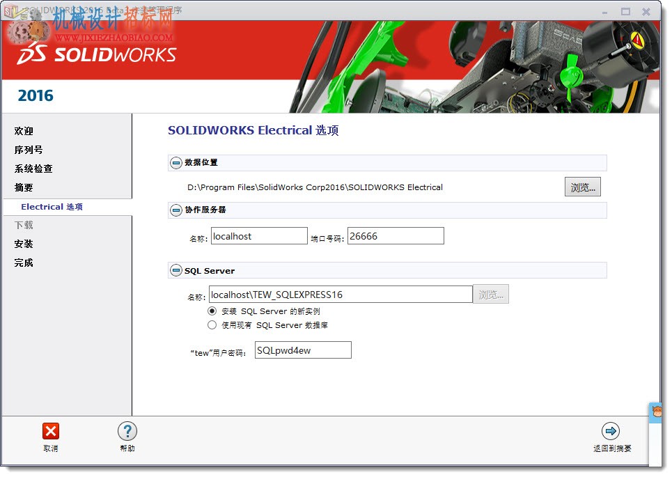Screen dimensions: 672x477
Task: Click the data path D:\Program Files text
Action: 315,187
